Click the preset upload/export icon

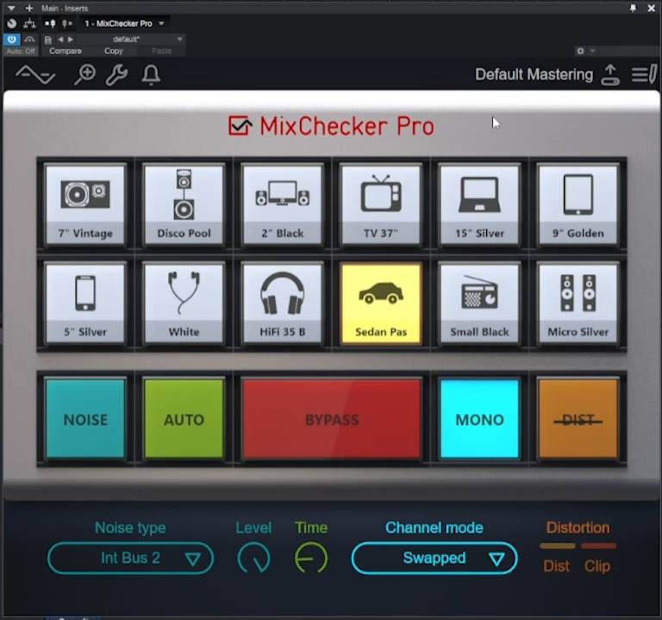coord(610,75)
